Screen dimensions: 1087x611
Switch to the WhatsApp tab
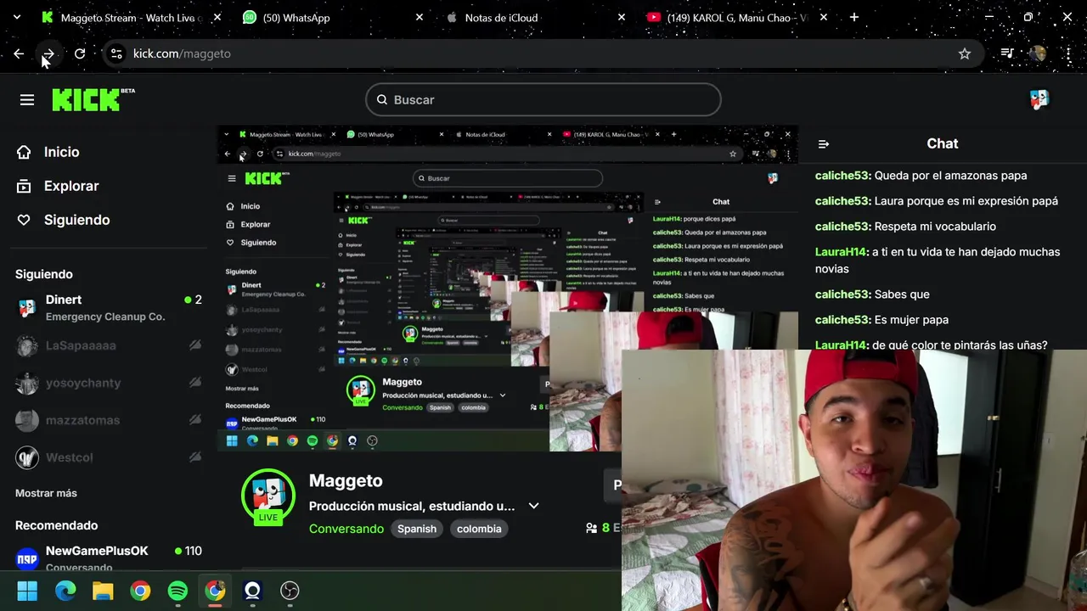click(x=332, y=17)
